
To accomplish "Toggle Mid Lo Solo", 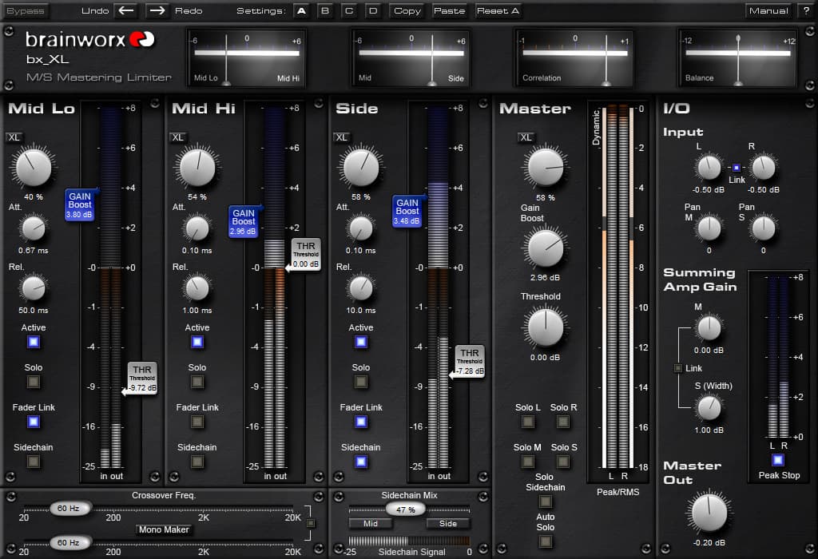I will pos(34,382).
